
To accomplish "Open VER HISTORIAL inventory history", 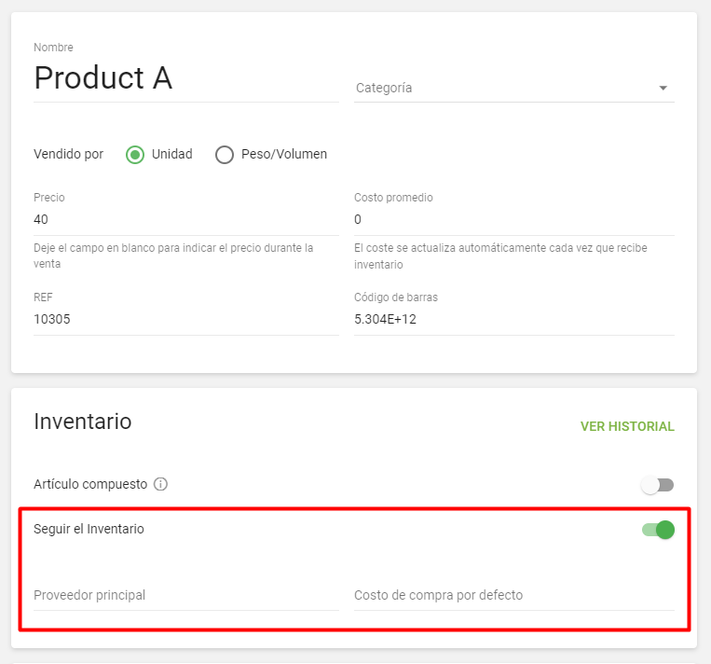I will [x=627, y=426].
